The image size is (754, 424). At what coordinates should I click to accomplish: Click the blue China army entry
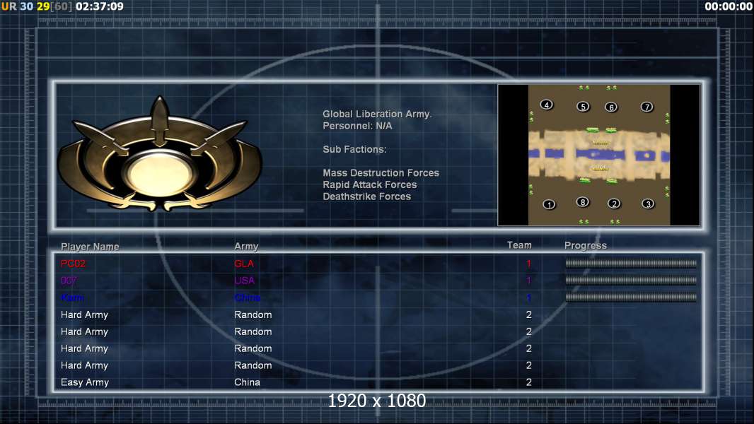247,298
